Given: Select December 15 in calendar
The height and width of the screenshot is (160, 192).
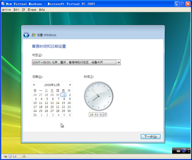Looking at the screenshot, I should pos(63,103).
